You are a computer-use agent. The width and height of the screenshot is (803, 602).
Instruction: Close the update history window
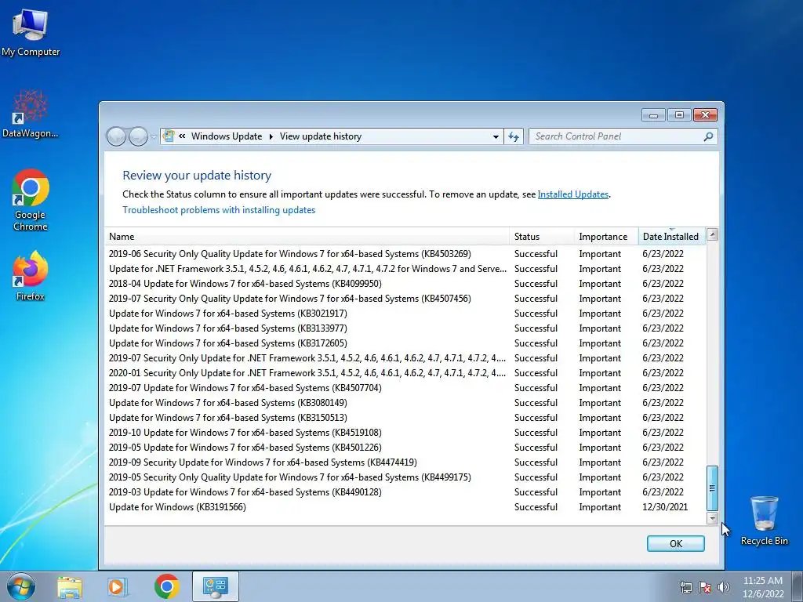click(x=705, y=115)
